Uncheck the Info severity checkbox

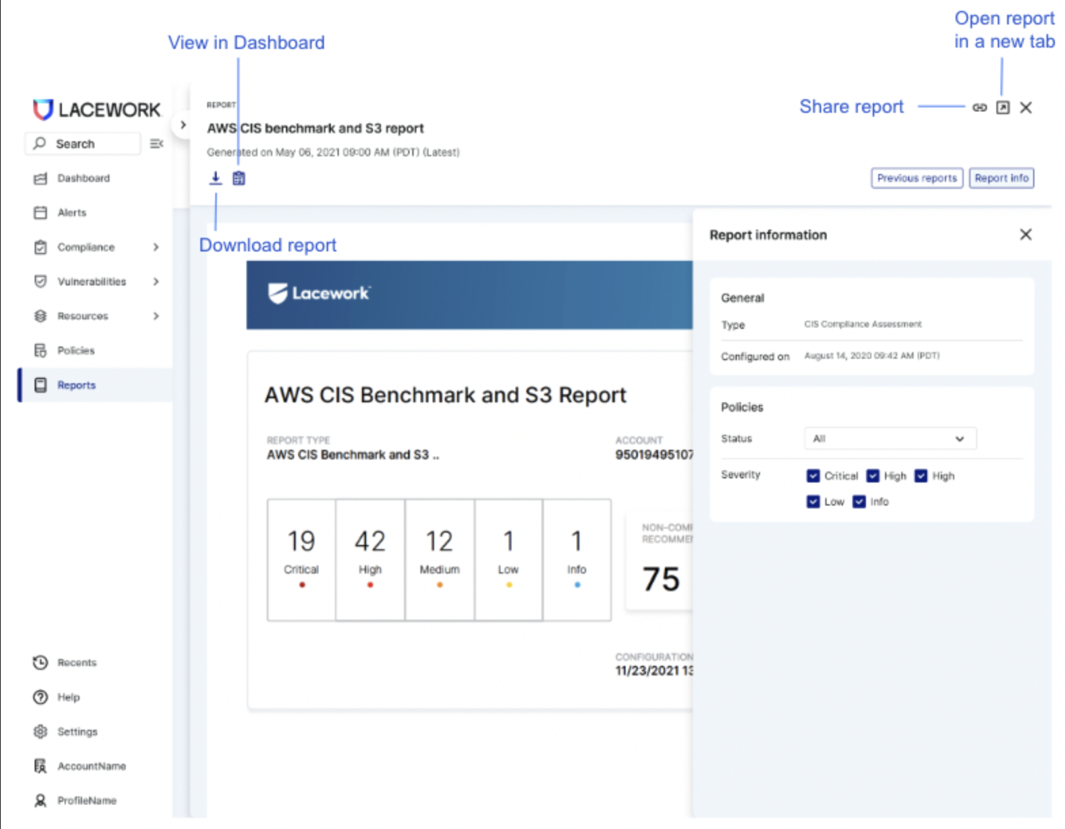tap(859, 501)
